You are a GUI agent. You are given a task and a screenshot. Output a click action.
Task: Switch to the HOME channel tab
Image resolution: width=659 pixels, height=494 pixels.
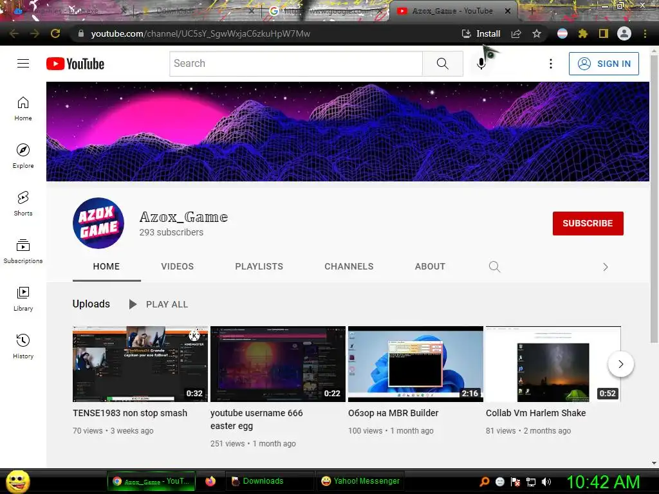(106, 266)
